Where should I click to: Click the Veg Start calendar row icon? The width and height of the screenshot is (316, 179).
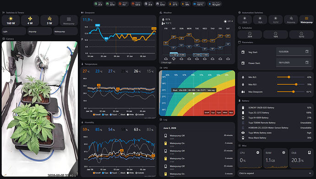pyautogui.click(x=243, y=52)
